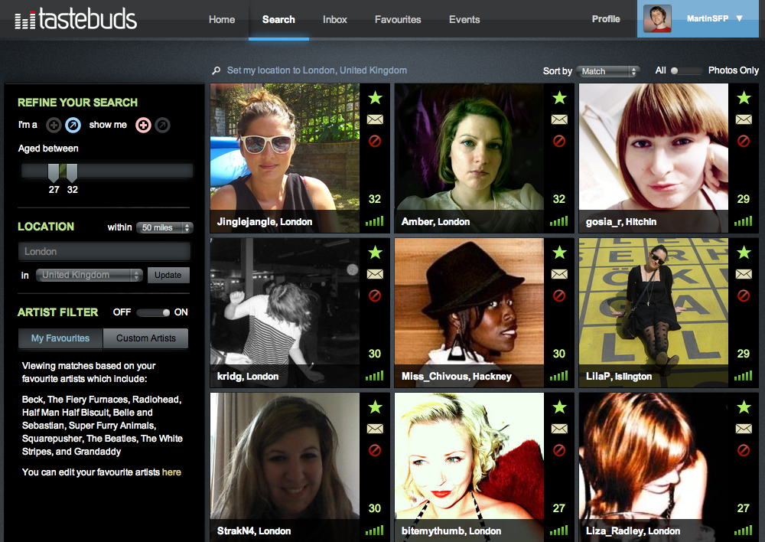Message Liza_Radley using the envelope icon

point(744,429)
